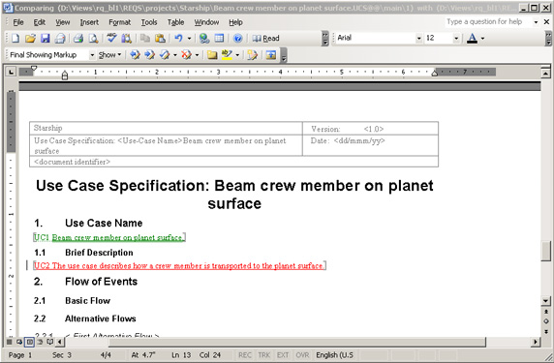The height and width of the screenshot is (363, 554).
Task: Expand the Show menu dropdown
Action: (109, 55)
